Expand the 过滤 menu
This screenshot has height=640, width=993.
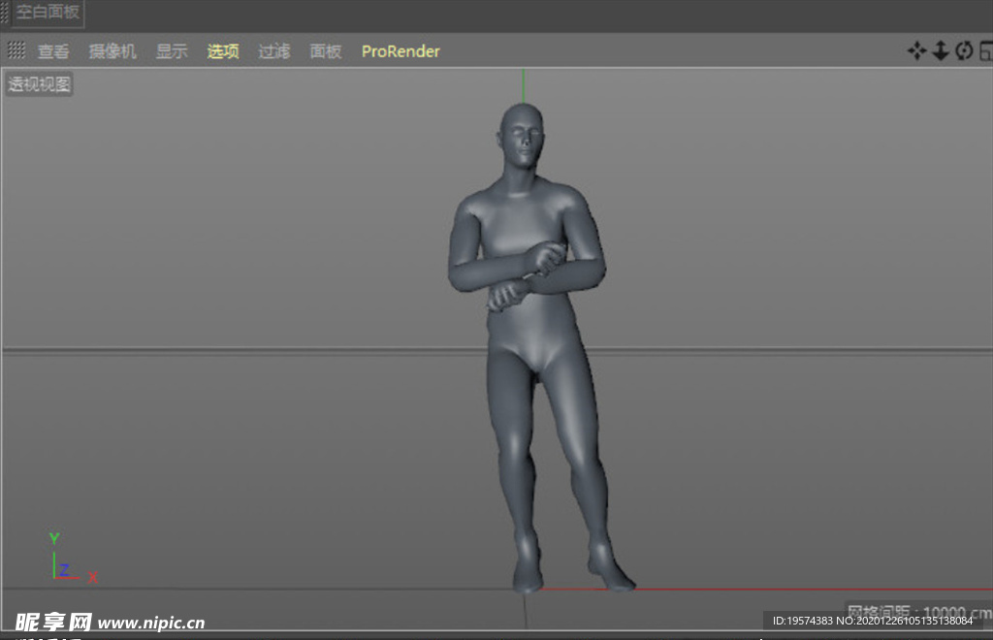click(x=274, y=51)
